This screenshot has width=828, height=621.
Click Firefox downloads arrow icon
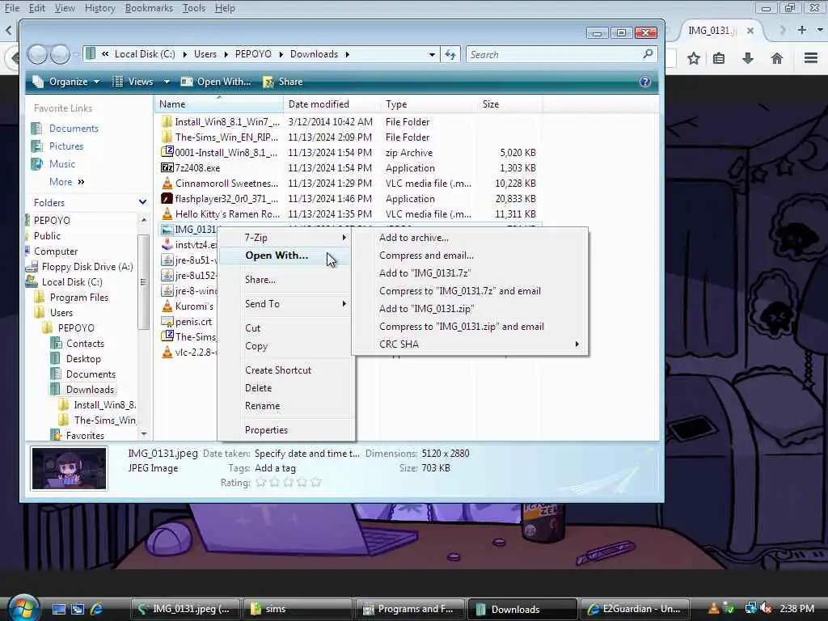(748, 58)
